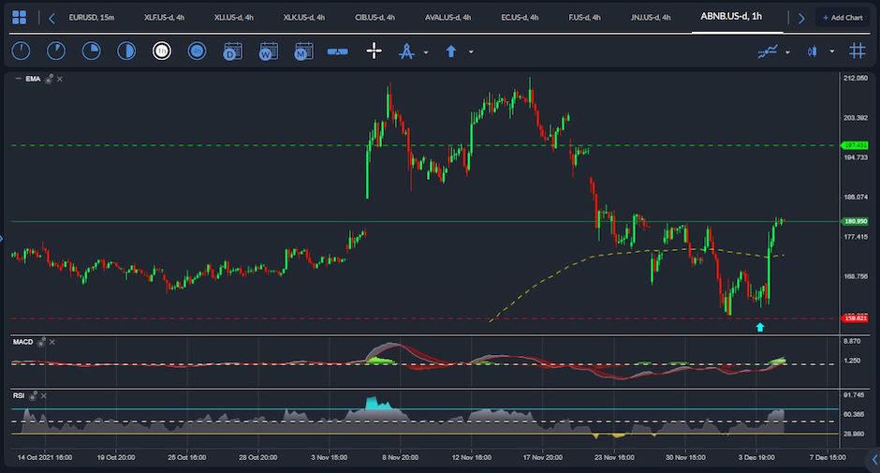Collapse the EMA indicator legend
This screenshot has width=880, height=473.
pos(18,80)
